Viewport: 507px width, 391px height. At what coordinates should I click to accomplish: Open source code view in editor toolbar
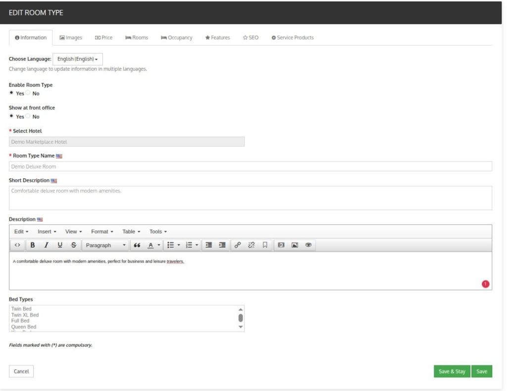click(17, 245)
